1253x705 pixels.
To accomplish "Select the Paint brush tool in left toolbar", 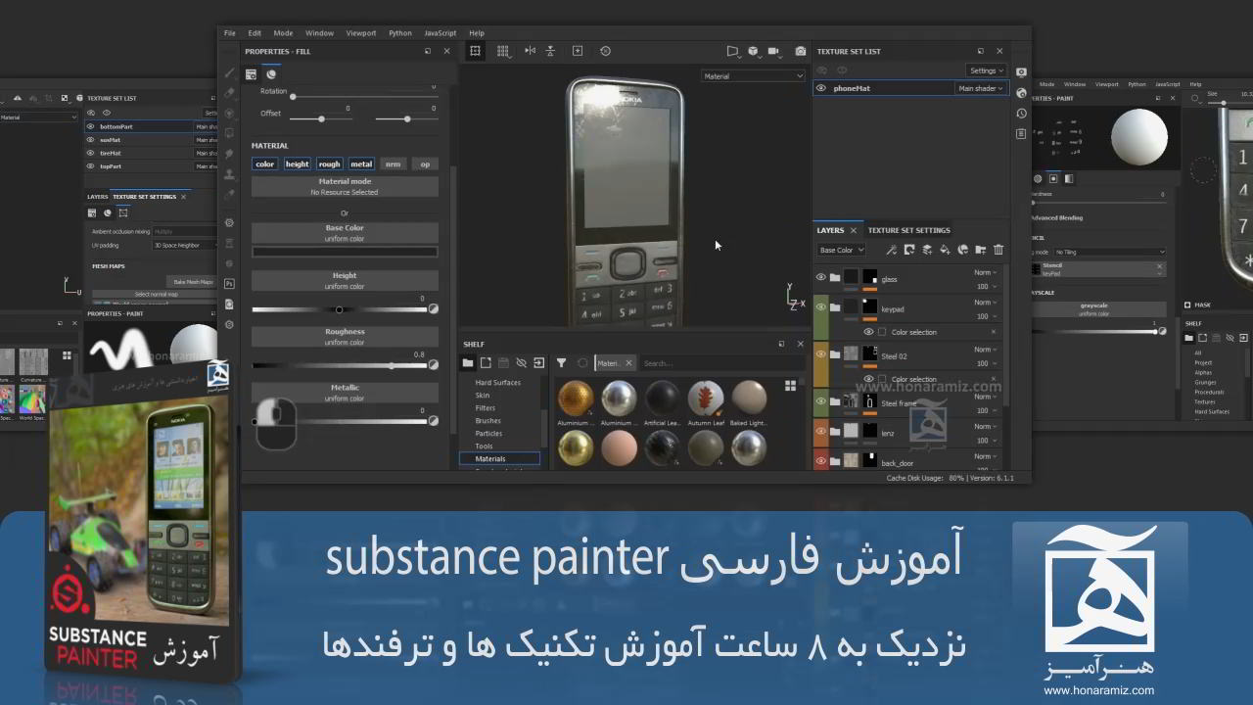I will coord(229,73).
